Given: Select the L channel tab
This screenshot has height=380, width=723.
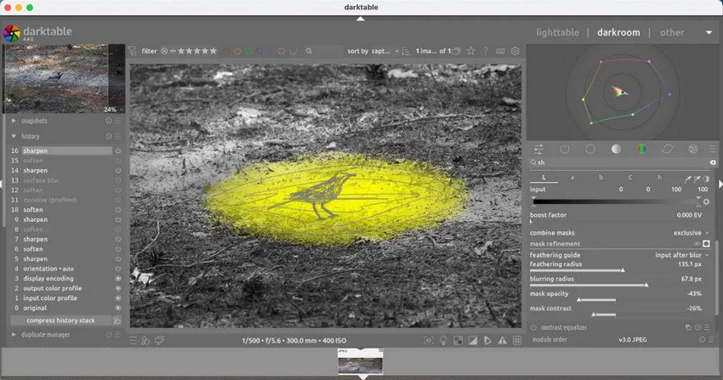Looking at the screenshot, I should (x=544, y=178).
